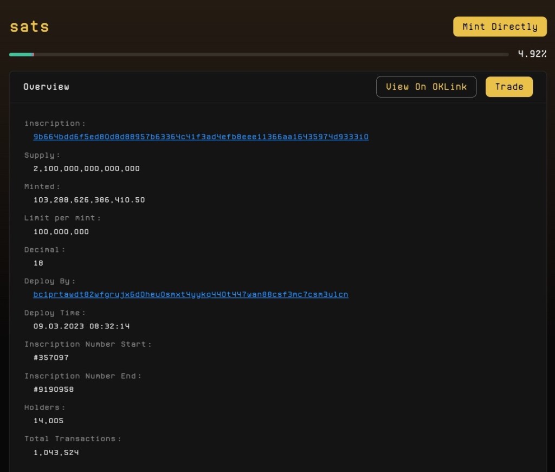The width and height of the screenshot is (555, 472).
Task: Click the 4.92% progress percentage
Action: click(x=532, y=54)
